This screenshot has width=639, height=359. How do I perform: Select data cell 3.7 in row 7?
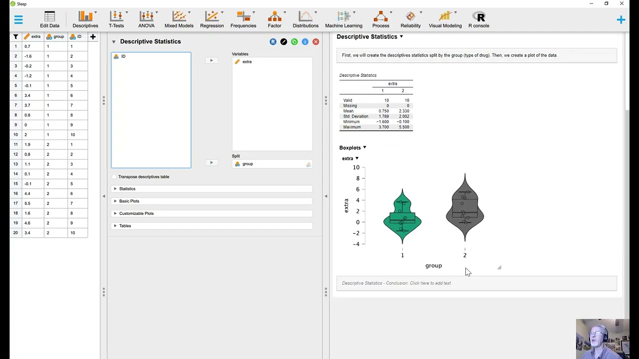click(33, 105)
